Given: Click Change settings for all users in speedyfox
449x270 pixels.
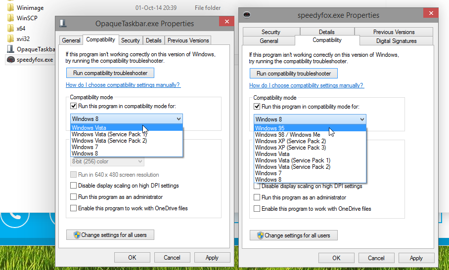Looking at the screenshot, I should [x=294, y=235].
